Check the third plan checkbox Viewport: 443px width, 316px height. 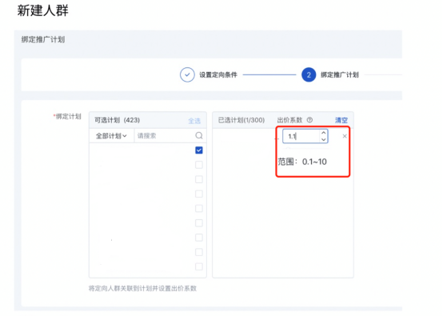[x=199, y=179]
